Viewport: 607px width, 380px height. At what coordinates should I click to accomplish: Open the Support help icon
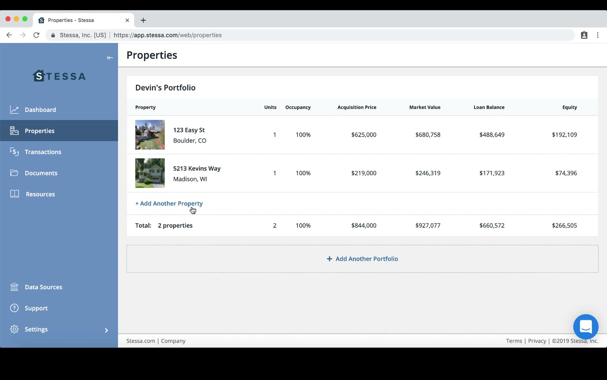coord(14,308)
